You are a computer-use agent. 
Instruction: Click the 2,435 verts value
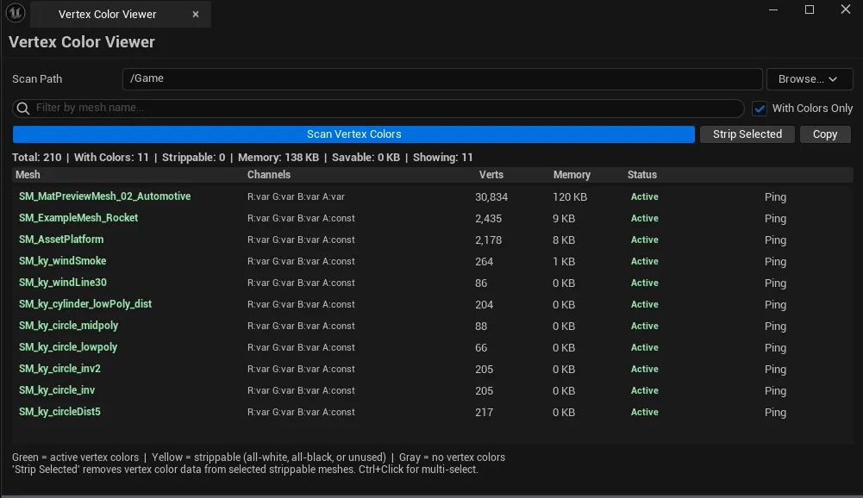pyautogui.click(x=488, y=219)
